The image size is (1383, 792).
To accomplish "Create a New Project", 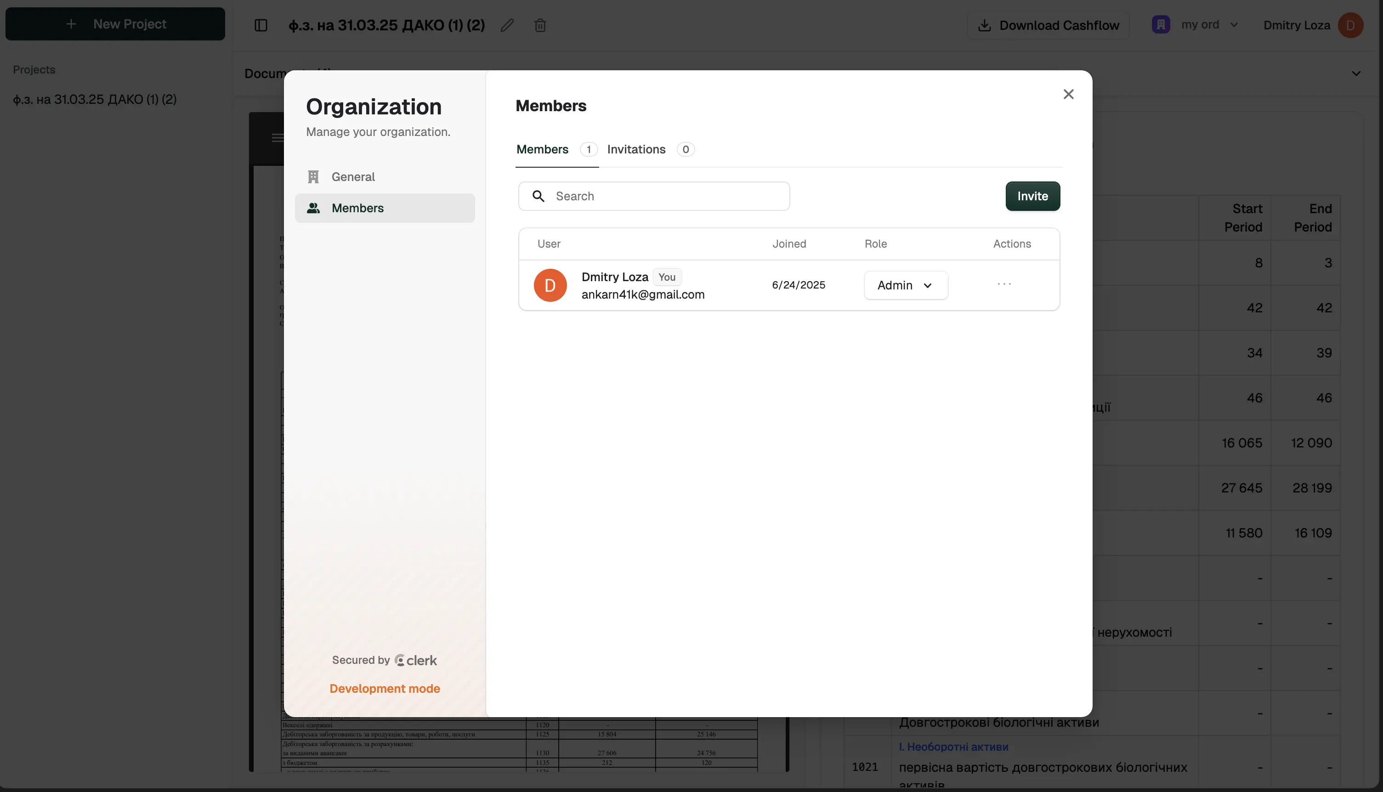I will [x=115, y=24].
